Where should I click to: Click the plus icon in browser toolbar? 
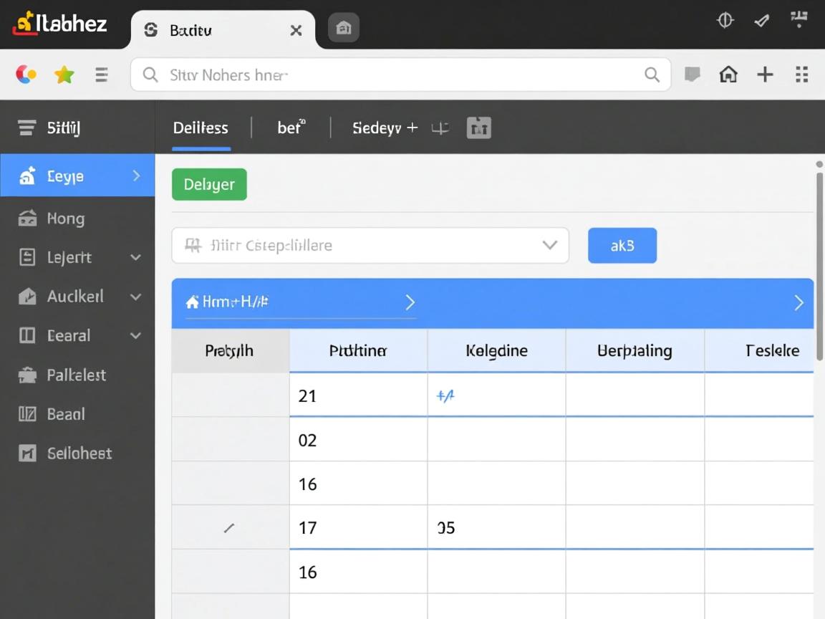[765, 75]
